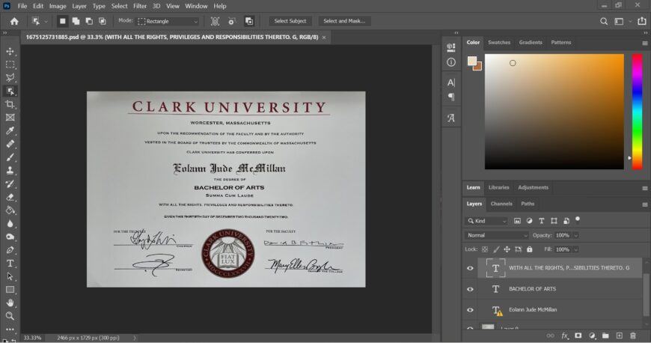Toggle lock image pixels brush icon
651x343 pixels.
496,249
